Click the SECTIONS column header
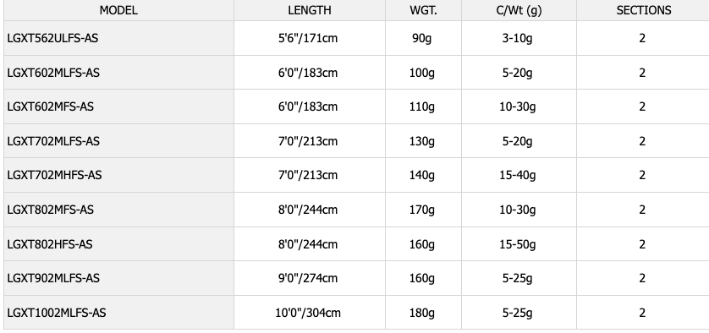This screenshot has width=709, height=333. pyautogui.click(x=643, y=10)
